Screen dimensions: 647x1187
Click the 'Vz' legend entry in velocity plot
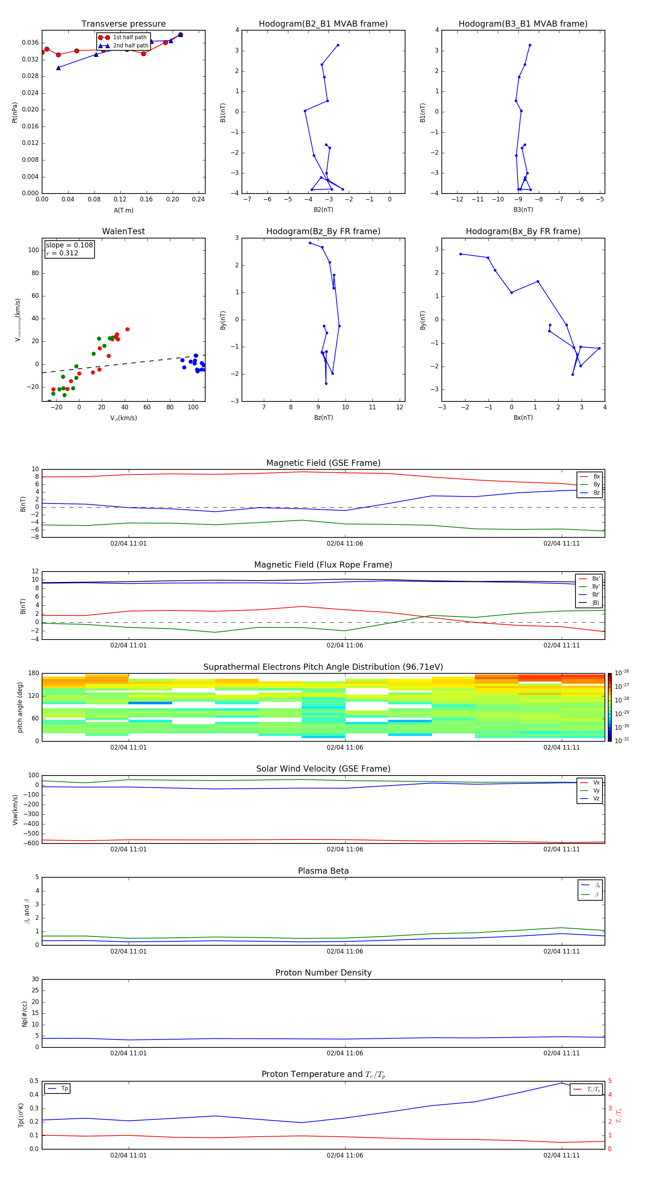590,799
